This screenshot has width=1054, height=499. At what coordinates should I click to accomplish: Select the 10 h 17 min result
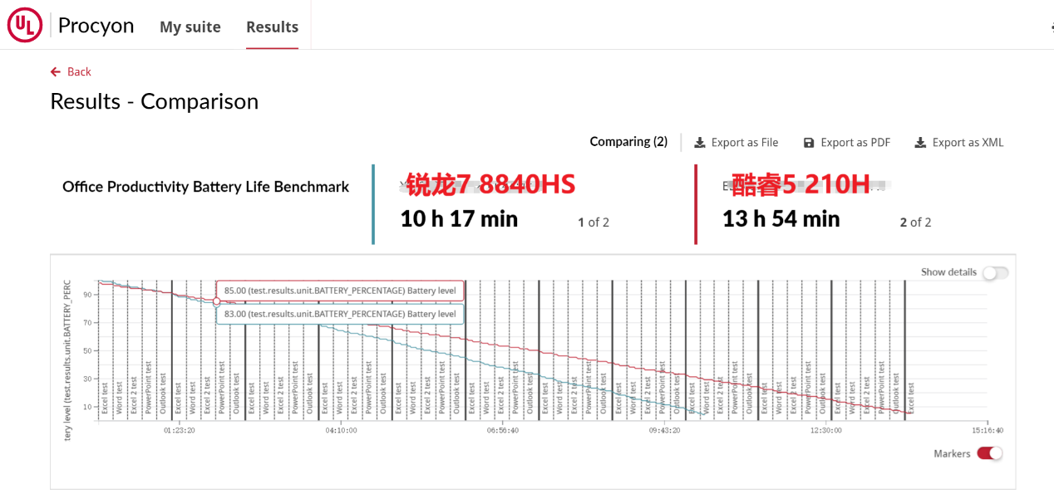click(459, 219)
